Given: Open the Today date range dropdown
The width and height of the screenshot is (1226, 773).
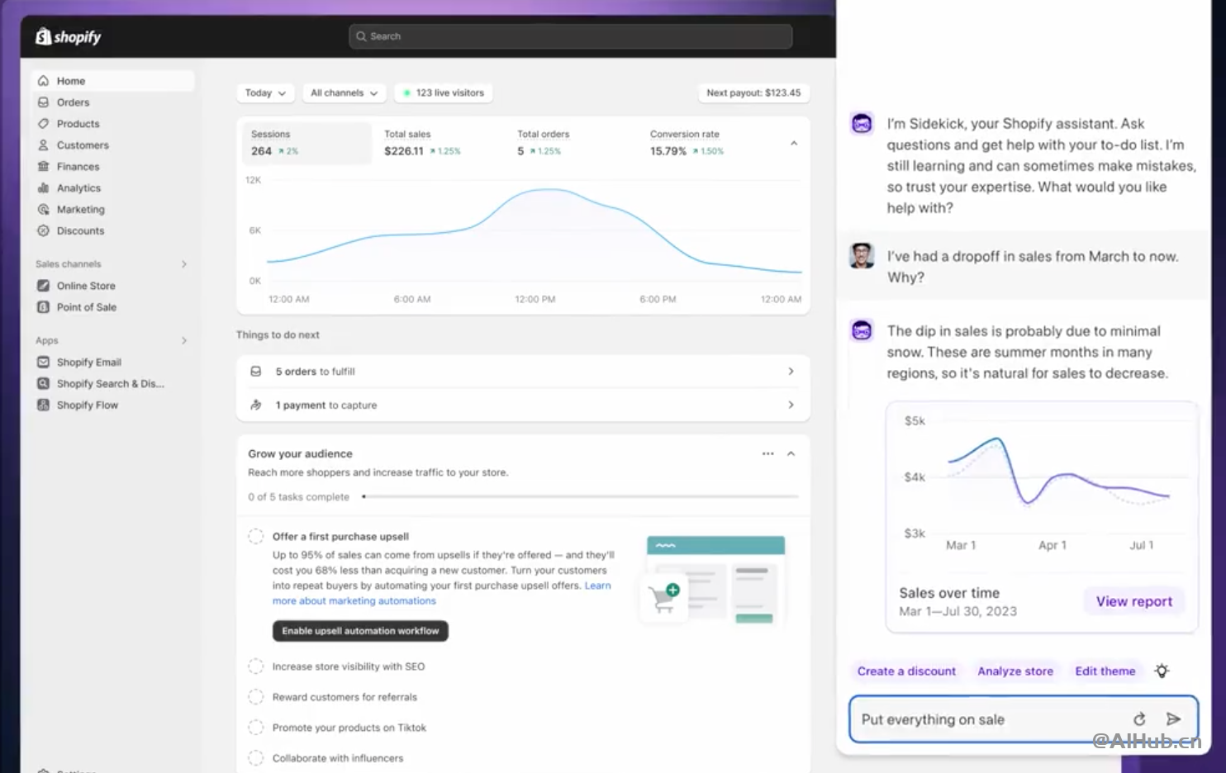Looking at the screenshot, I should (x=265, y=93).
